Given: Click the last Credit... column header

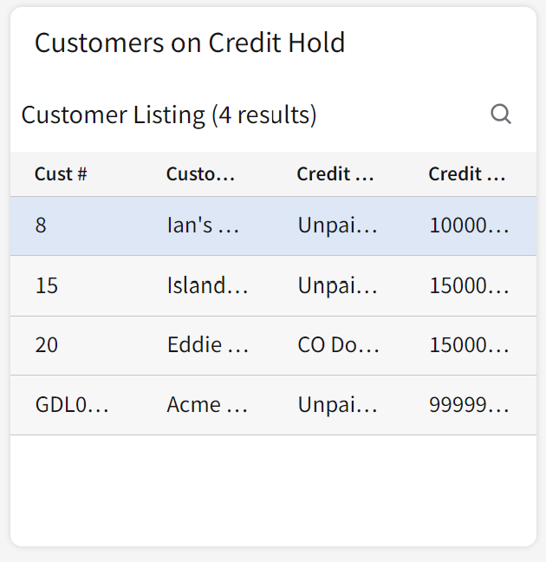Looking at the screenshot, I should click(467, 173).
